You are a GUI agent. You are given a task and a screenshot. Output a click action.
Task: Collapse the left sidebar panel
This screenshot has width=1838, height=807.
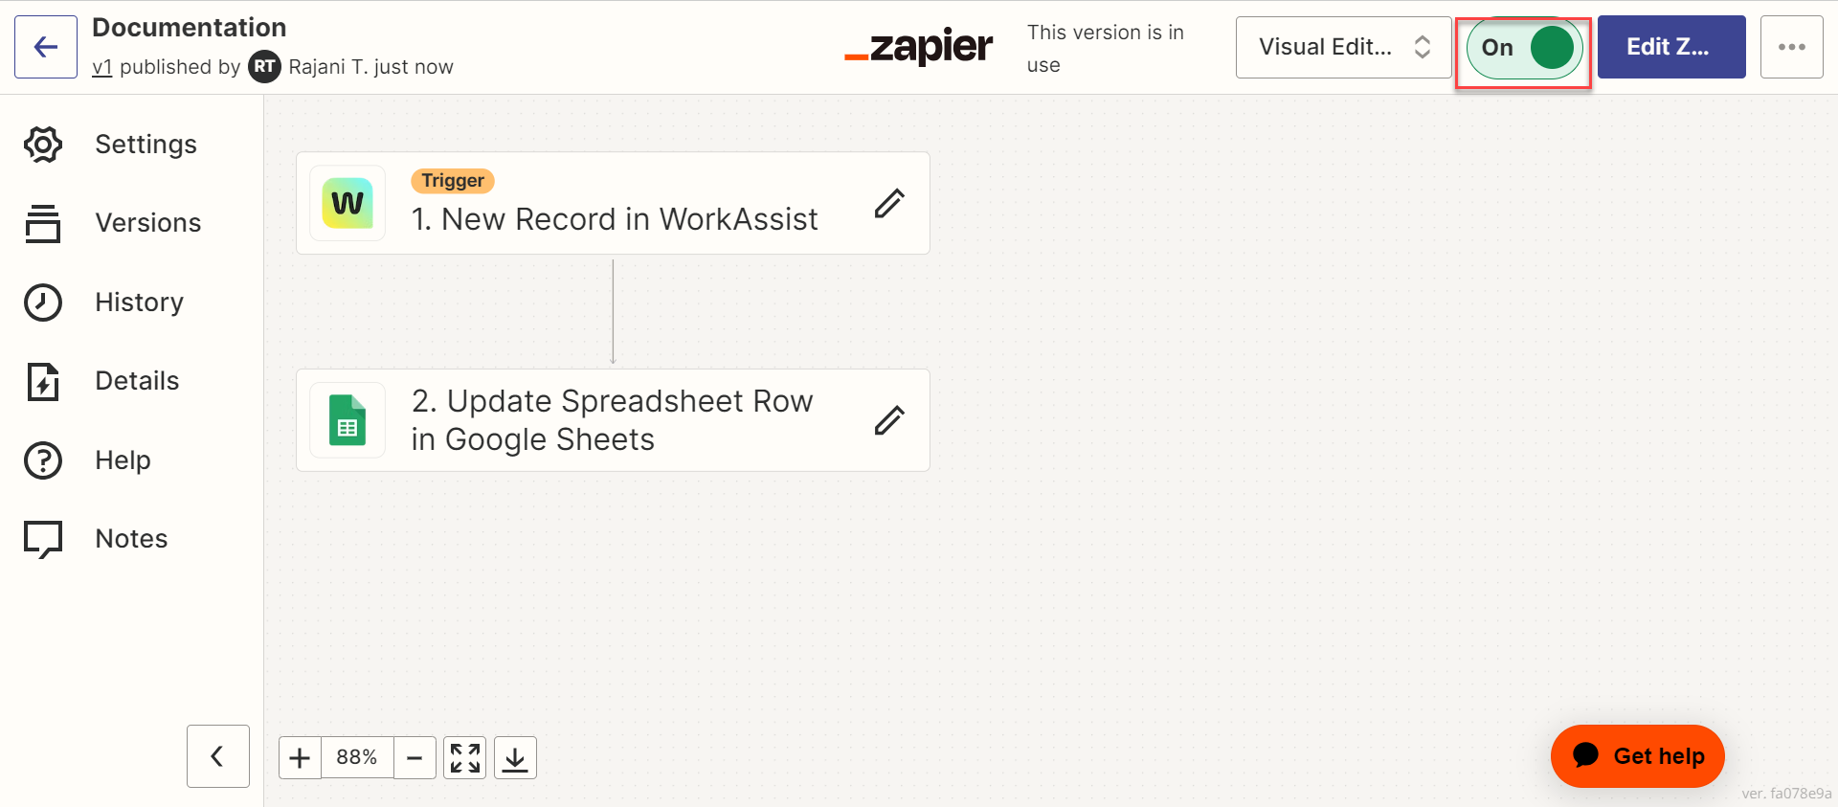point(217,756)
